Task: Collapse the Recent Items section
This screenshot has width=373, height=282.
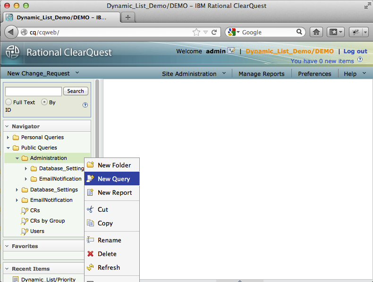Action: click(x=7, y=269)
